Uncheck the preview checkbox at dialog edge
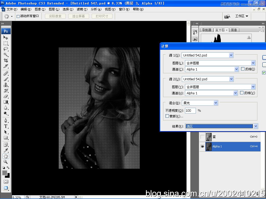 264,73
